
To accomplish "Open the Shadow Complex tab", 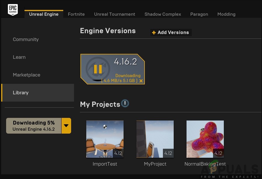I will click(163, 14).
